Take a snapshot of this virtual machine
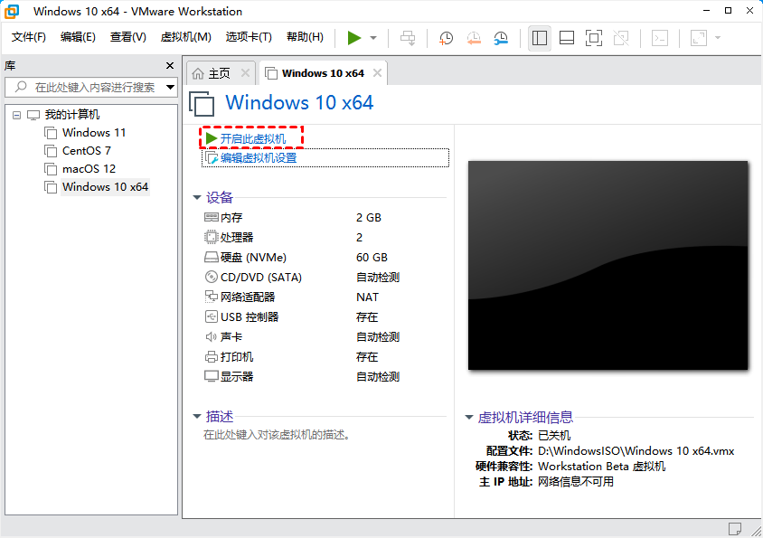Image resolution: width=763 pixels, height=538 pixels. (x=446, y=38)
